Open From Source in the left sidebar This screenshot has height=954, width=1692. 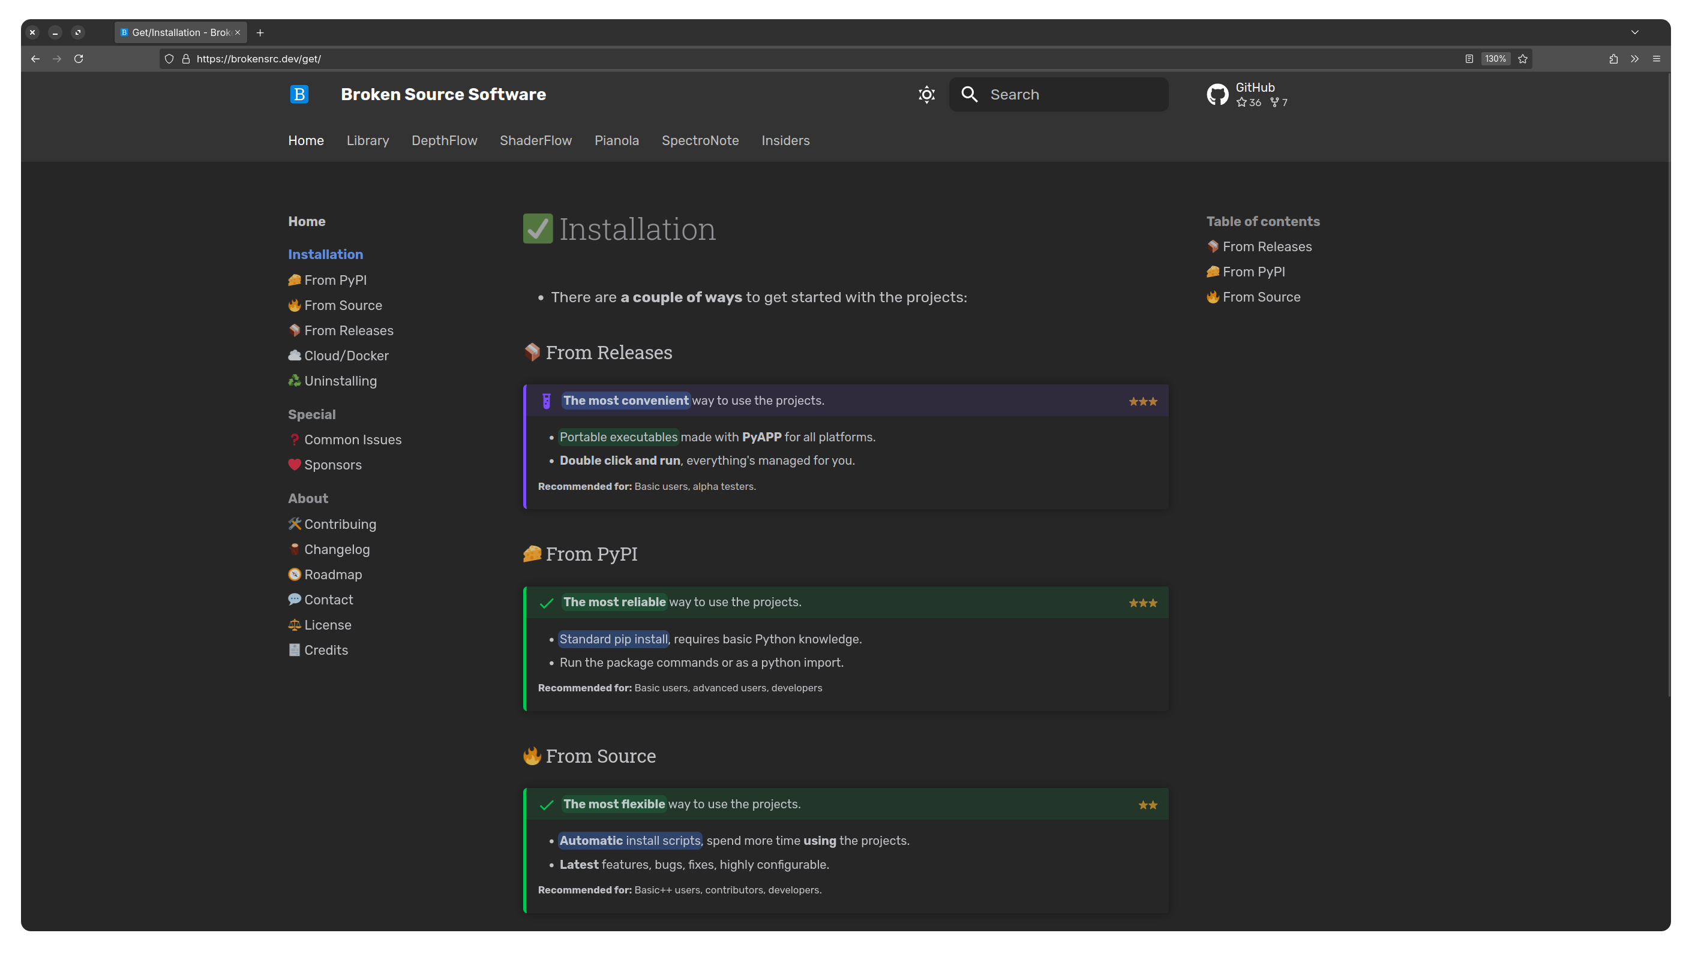coord(335,305)
